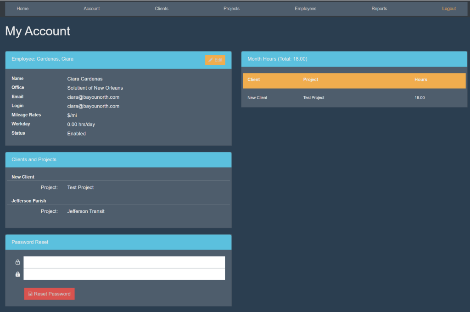Navigate to Projects in top bar
This screenshot has height=312, width=470.
click(x=231, y=9)
